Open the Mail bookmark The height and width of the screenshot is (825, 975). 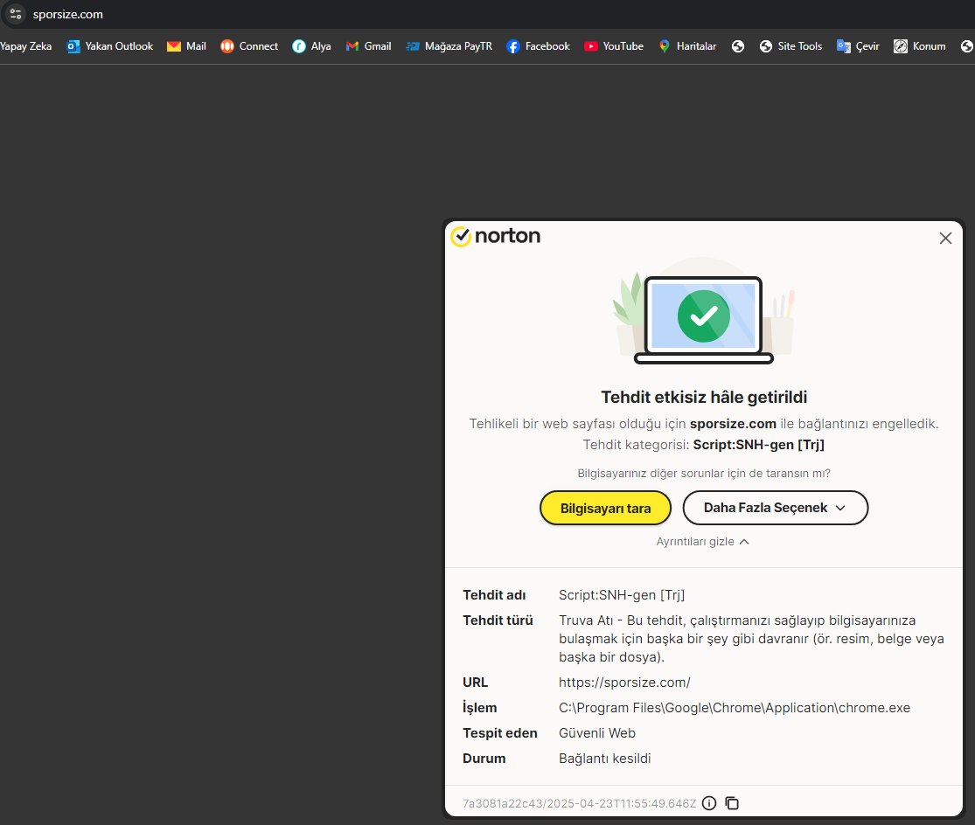point(186,46)
